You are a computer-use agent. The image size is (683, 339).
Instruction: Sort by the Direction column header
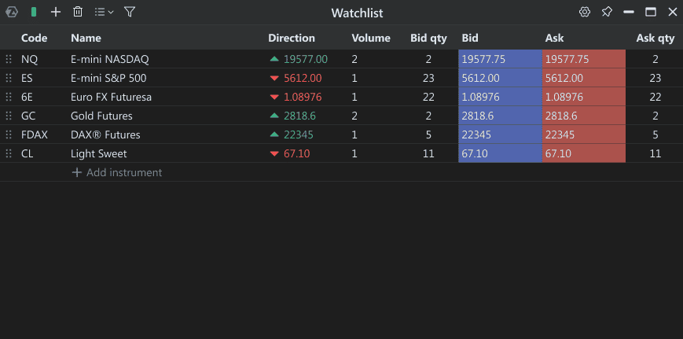click(291, 38)
